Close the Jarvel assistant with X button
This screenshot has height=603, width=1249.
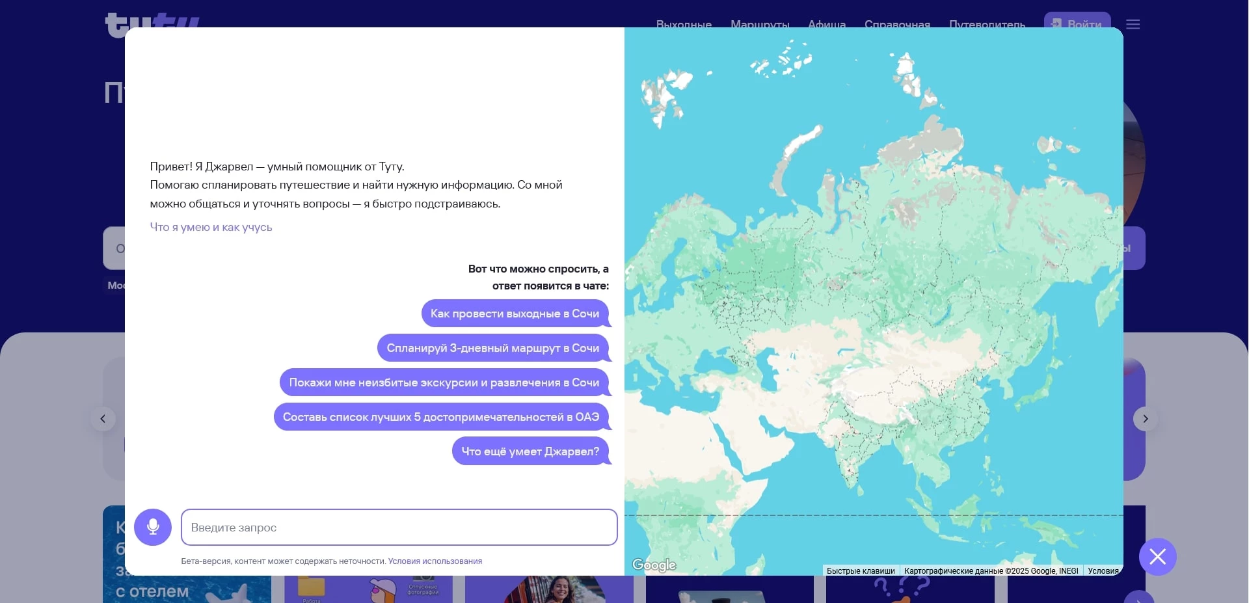click(1157, 557)
